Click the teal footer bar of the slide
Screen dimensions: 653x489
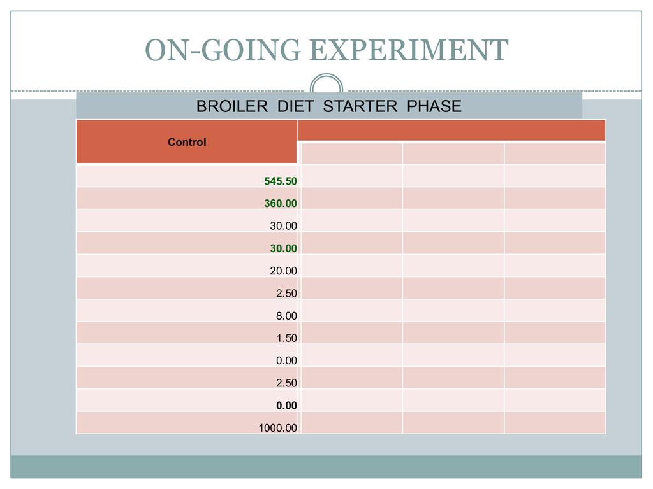pos(326,466)
